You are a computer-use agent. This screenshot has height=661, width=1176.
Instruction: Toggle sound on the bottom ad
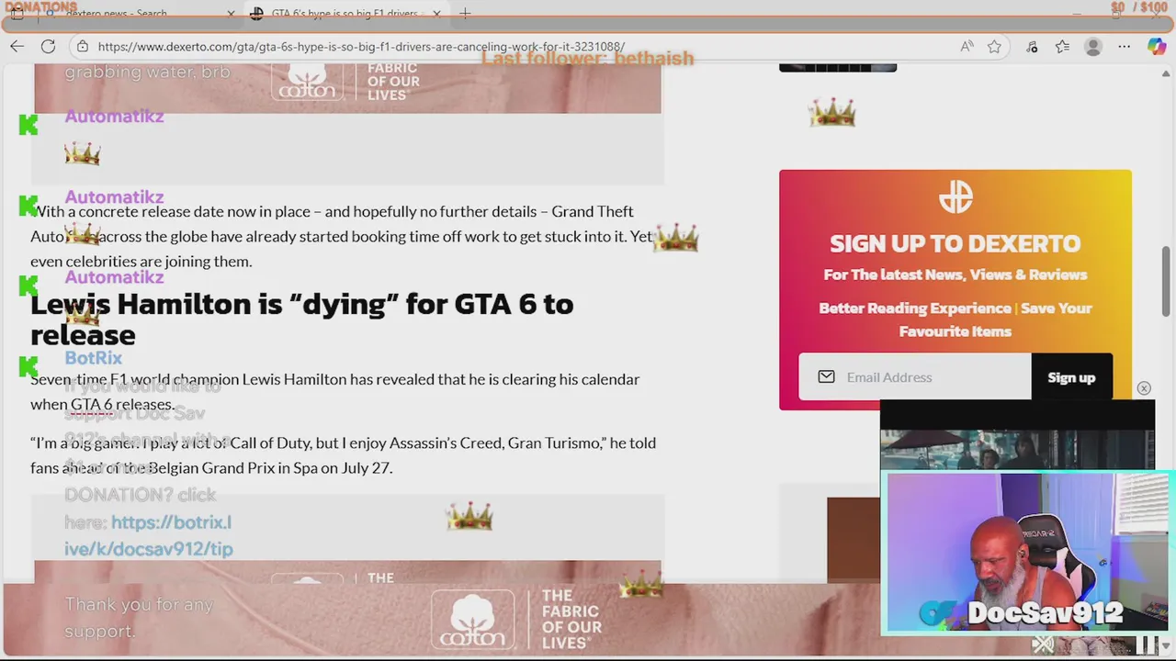click(1042, 645)
